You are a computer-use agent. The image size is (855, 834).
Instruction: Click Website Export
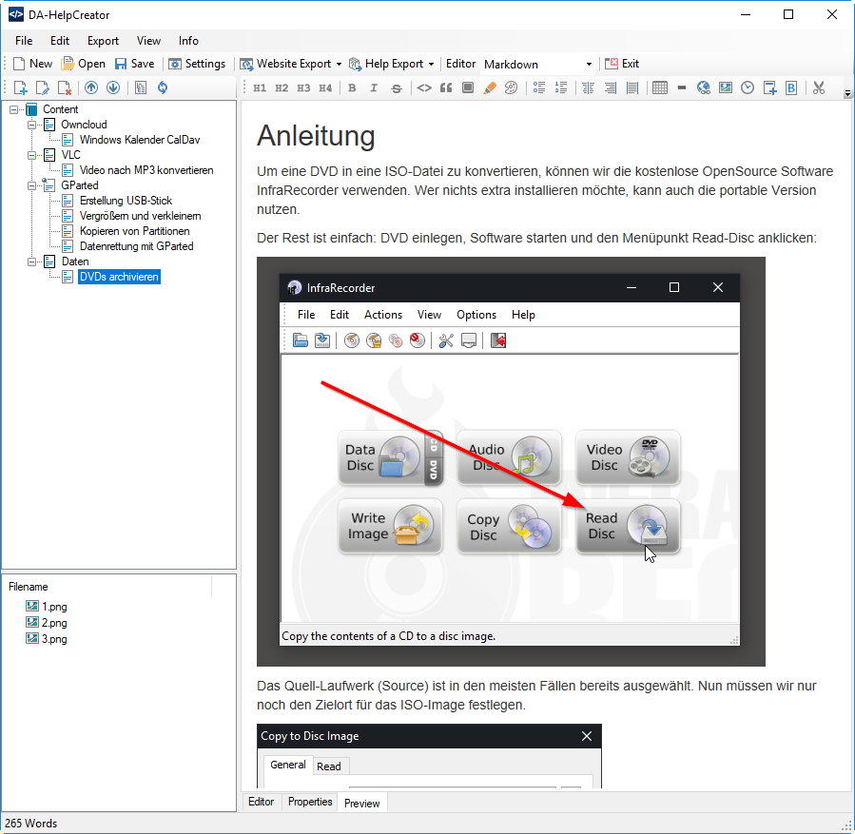pyautogui.click(x=286, y=64)
